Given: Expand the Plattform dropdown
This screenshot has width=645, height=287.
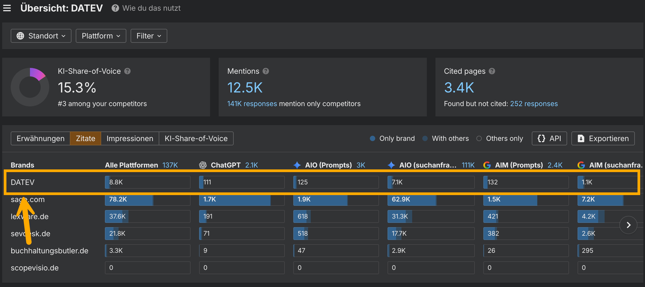Looking at the screenshot, I should [101, 36].
